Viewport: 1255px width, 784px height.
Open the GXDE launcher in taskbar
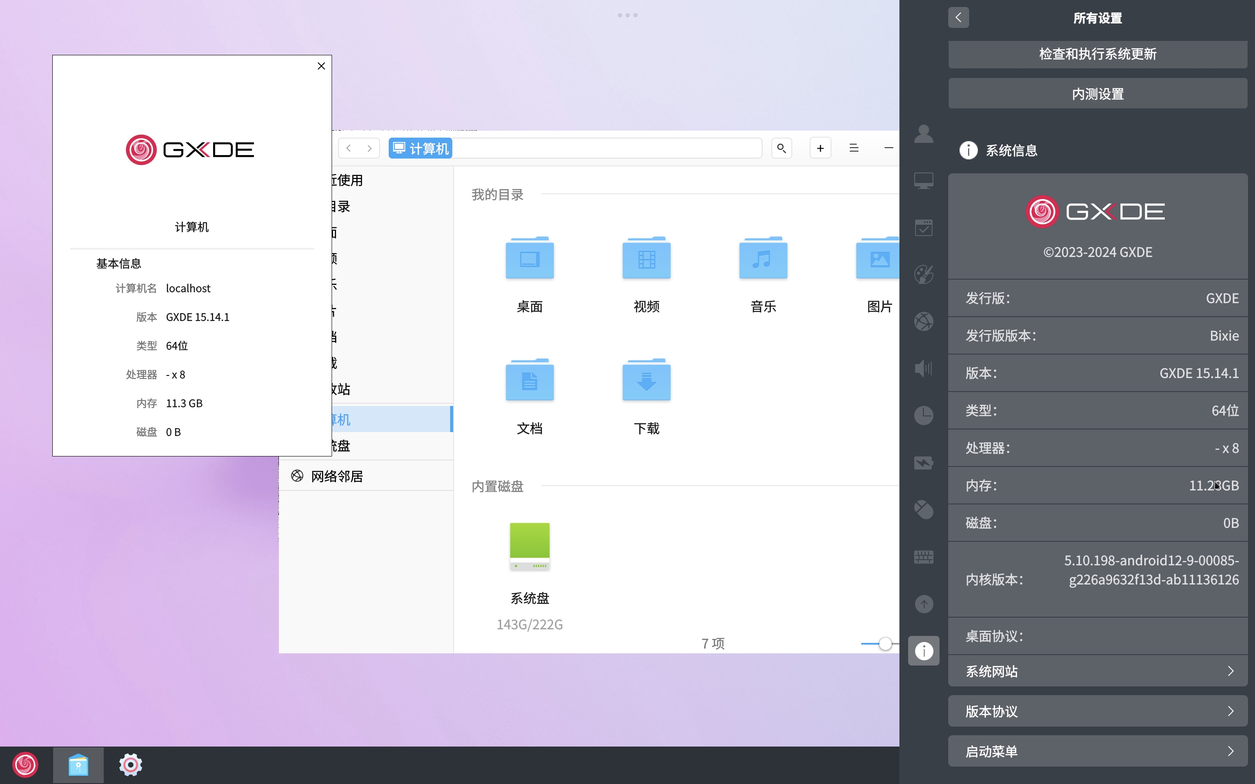(25, 765)
